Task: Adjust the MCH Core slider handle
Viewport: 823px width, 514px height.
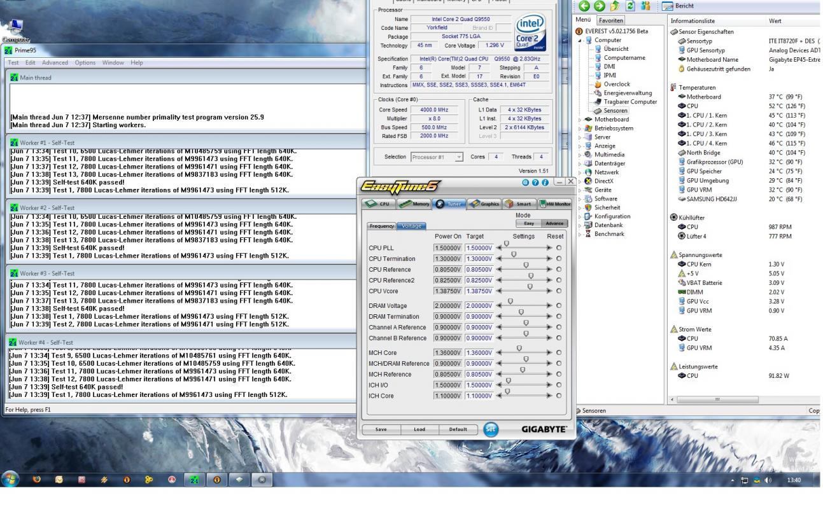Action: [x=519, y=349]
